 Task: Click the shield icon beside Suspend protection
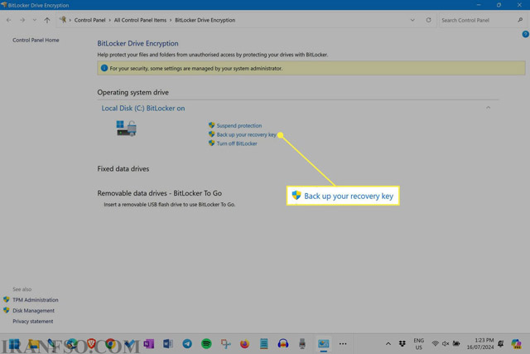212,125
